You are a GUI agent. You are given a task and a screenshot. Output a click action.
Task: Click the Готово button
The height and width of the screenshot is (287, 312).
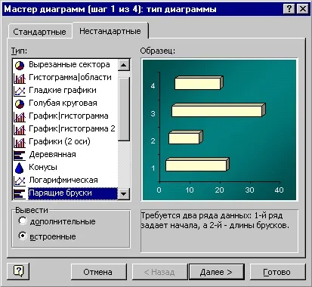pos(277,272)
